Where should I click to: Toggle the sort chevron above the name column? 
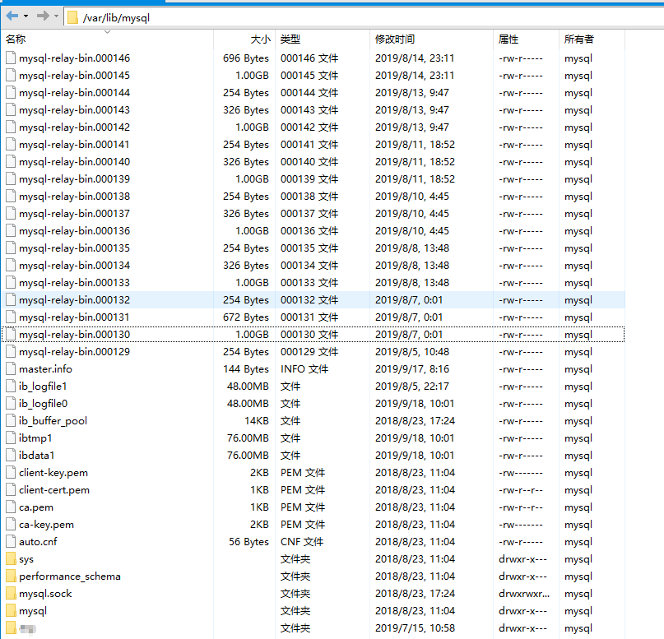click(x=107, y=32)
